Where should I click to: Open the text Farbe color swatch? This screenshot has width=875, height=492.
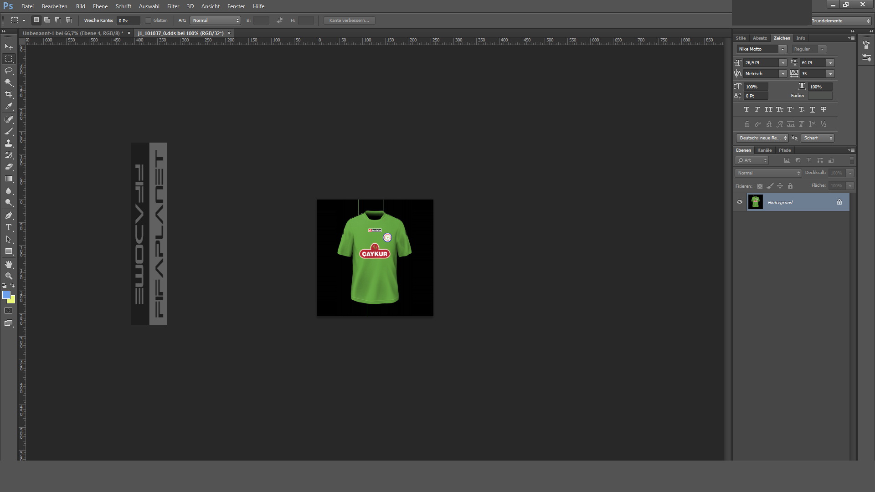820,96
